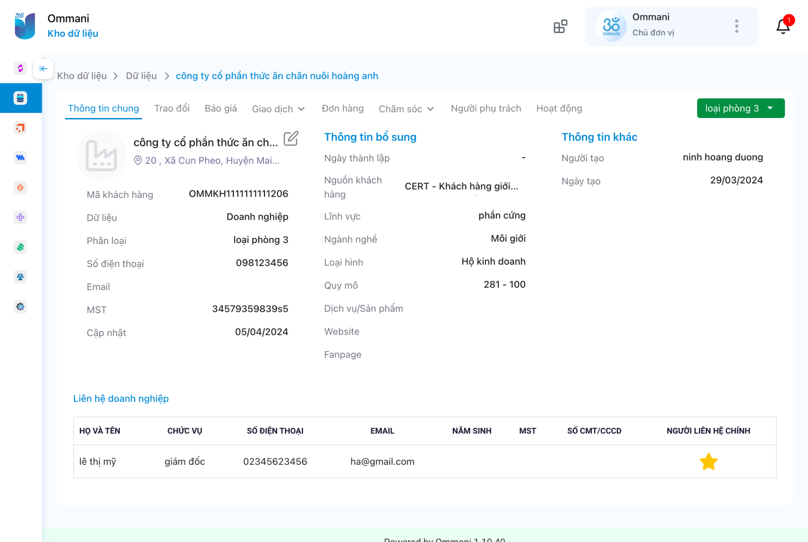Screen dimensions: 808x542
Task: Click the company address location link
Action: 211,161
